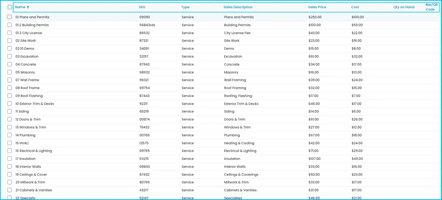
Task: Select the 01.2 Building Permits row checkbox
Action: pyautogui.click(x=10, y=25)
